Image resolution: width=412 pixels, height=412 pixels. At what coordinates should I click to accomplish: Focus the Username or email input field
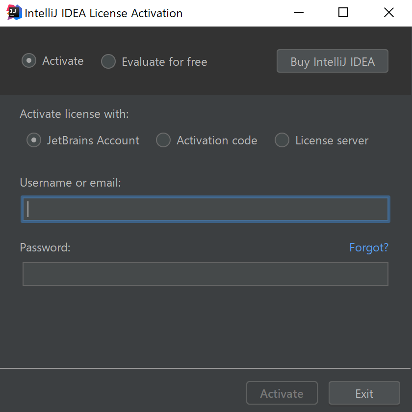(205, 209)
